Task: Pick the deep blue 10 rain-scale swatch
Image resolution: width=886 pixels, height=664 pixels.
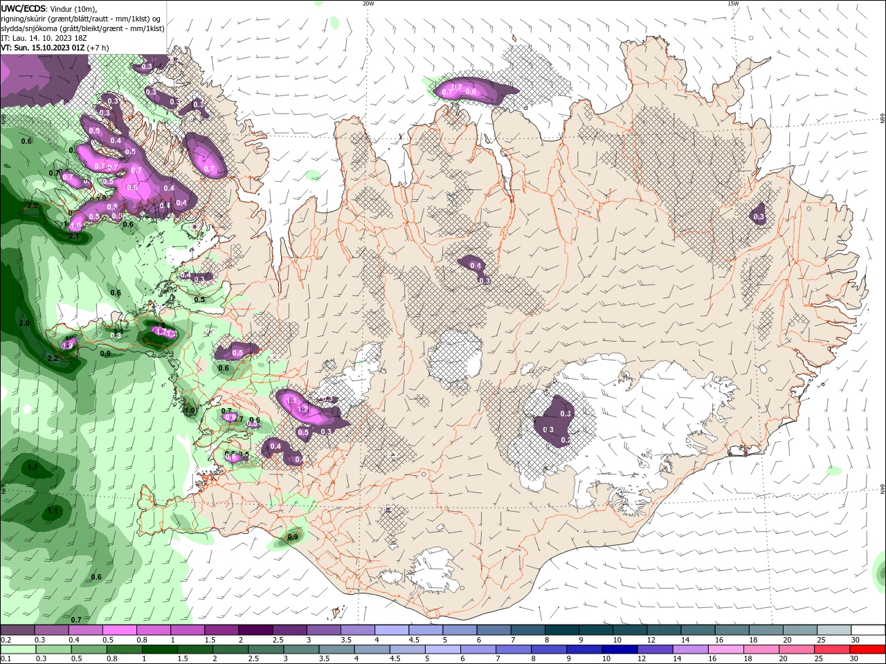Action: coord(620,649)
